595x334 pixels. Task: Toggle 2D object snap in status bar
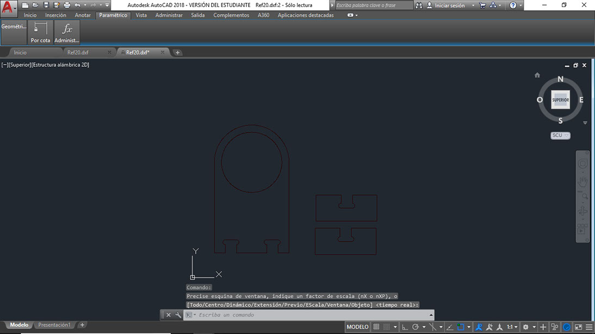coord(461,327)
